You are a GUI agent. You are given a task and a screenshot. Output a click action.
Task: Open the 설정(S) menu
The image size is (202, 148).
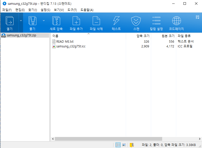(45, 10)
